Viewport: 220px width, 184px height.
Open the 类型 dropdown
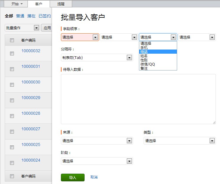(179, 141)
